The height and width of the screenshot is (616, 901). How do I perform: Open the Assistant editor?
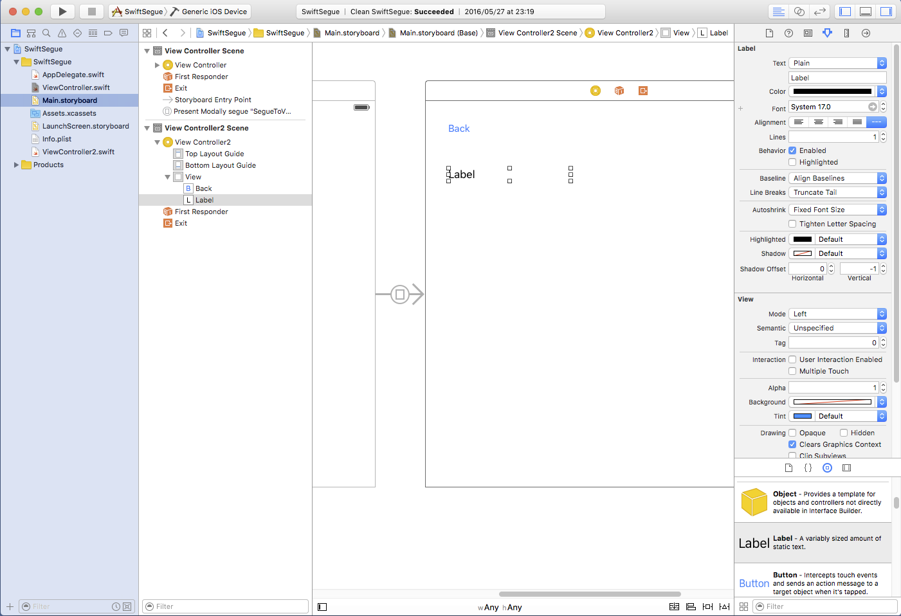[x=799, y=12]
